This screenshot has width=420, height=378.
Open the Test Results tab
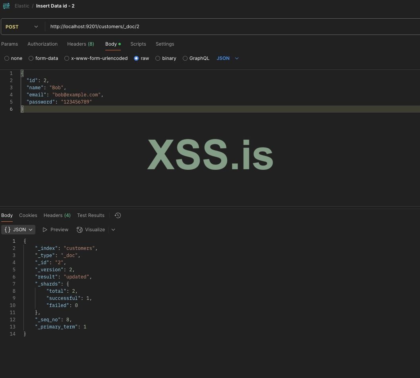point(91,215)
